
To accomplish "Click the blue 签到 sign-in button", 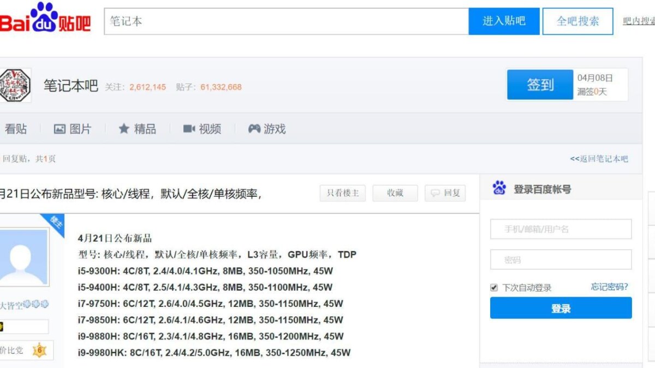I will point(540,85).
